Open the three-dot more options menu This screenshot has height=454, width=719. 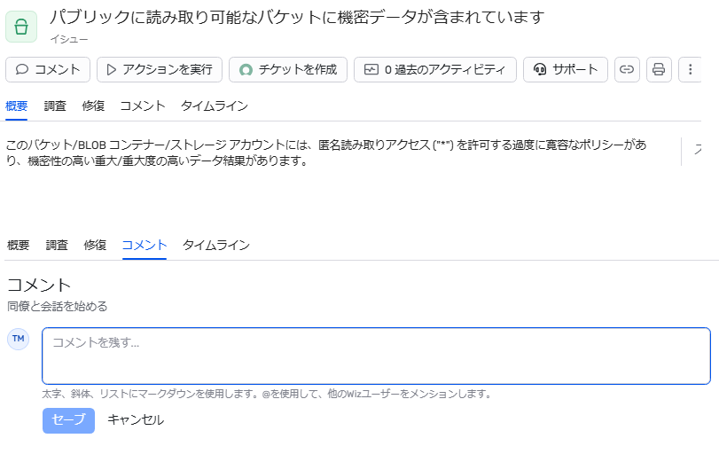point(690,69)
